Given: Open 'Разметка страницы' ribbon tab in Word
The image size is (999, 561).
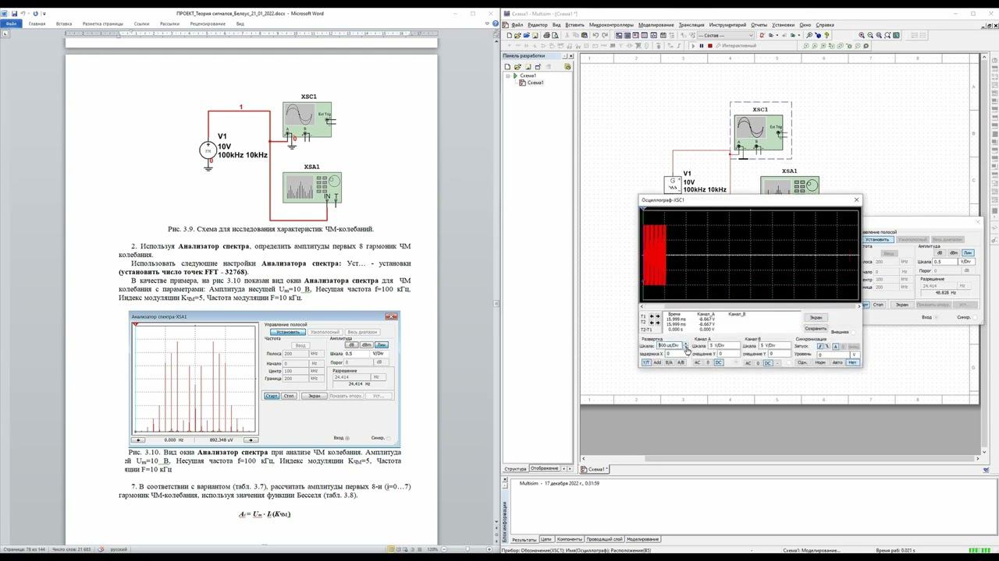Looking at the screenshot, I should (x=103, y=24).
